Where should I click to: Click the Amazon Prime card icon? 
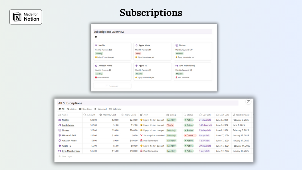[x=96, y=66]
